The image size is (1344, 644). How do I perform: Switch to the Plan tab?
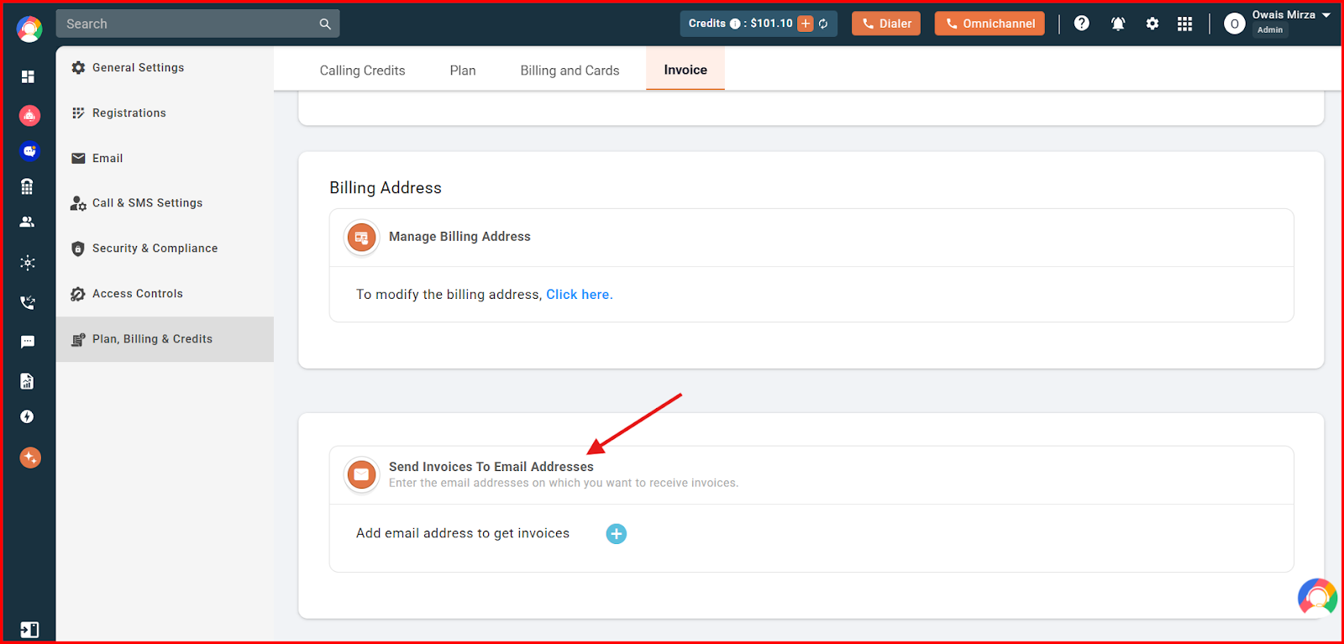coord(463,71)
